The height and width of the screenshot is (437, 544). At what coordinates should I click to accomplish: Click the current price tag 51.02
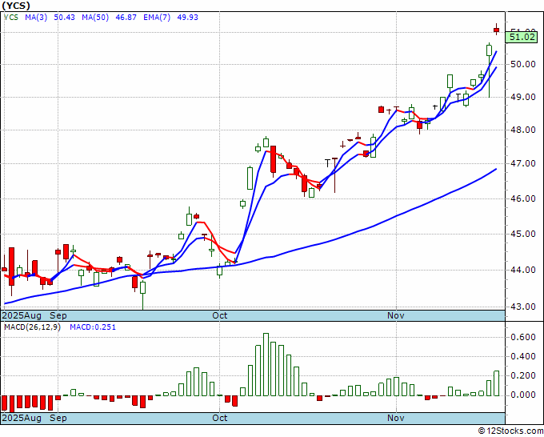tap(522, 37)
